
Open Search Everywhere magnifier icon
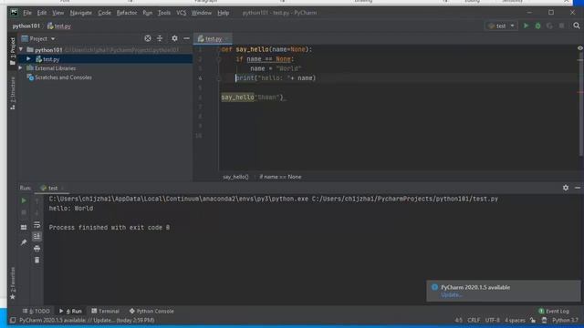point(577,26)
